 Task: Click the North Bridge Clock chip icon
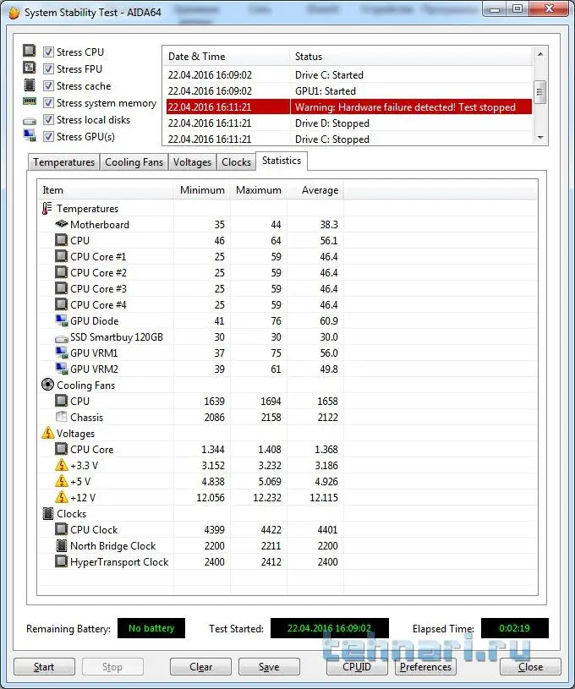click(x=61, y=545)
